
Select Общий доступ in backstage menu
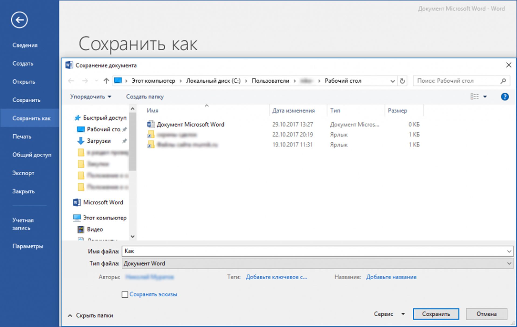(x=32, y=155)
